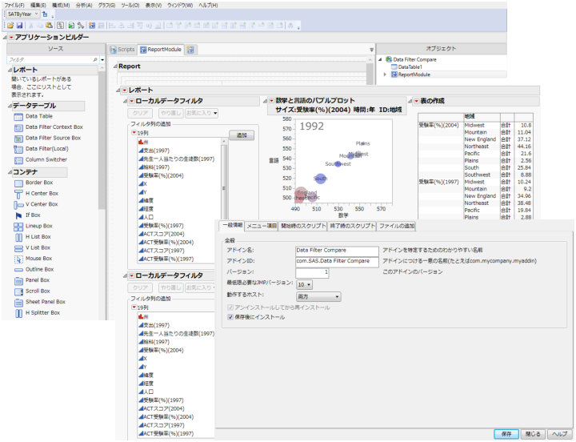Select the Sheet Panel Box icon

18,302
